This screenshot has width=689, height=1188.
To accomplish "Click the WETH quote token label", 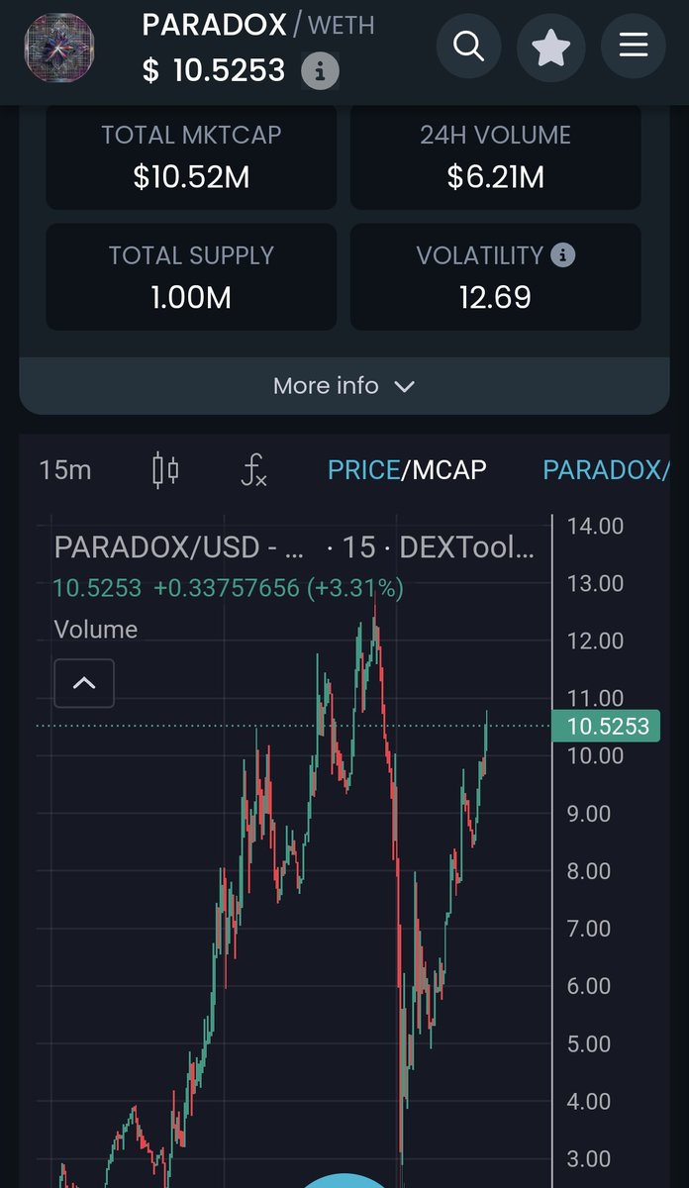I will (342, 26).
